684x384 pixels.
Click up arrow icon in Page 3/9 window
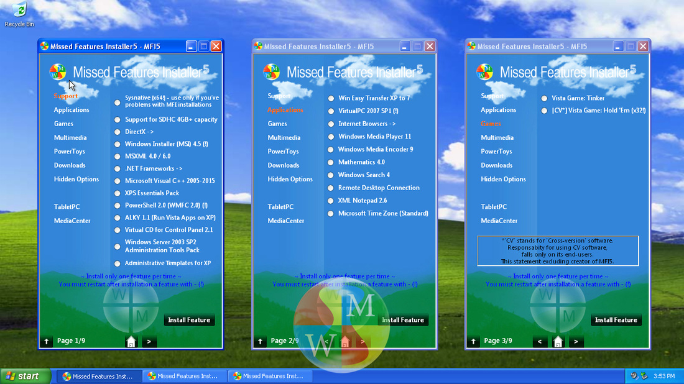point(474,342)
